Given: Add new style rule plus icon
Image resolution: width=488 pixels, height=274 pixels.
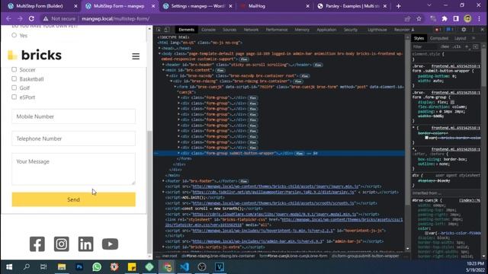Looking at the screenshot, I should (x=467, y=46).
